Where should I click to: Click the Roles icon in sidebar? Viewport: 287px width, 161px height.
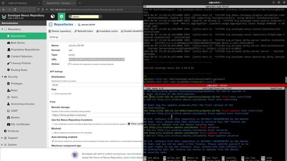[9, 90]
